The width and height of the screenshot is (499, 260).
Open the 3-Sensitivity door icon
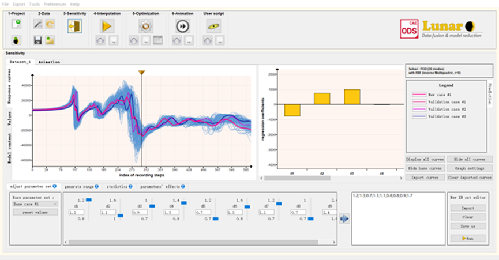coord(75,26)
